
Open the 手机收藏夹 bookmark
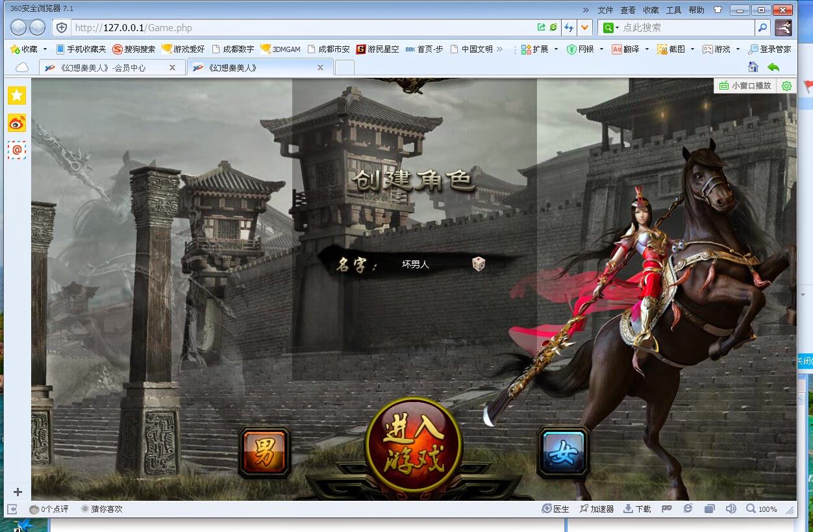[81, 49]
